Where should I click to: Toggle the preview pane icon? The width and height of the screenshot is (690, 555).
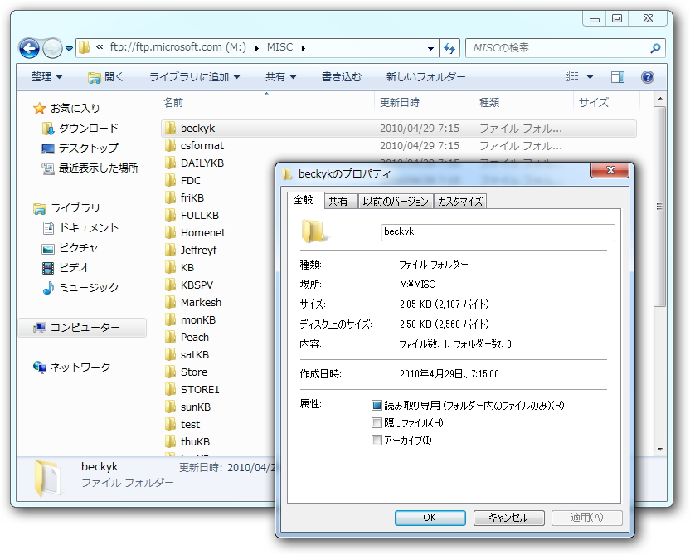pyautogui.click(x=617, y=77)
